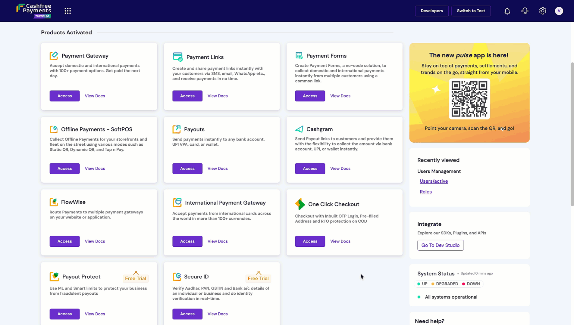View Docs for Payouts
The image size is (574, 325).
(218, 169)
